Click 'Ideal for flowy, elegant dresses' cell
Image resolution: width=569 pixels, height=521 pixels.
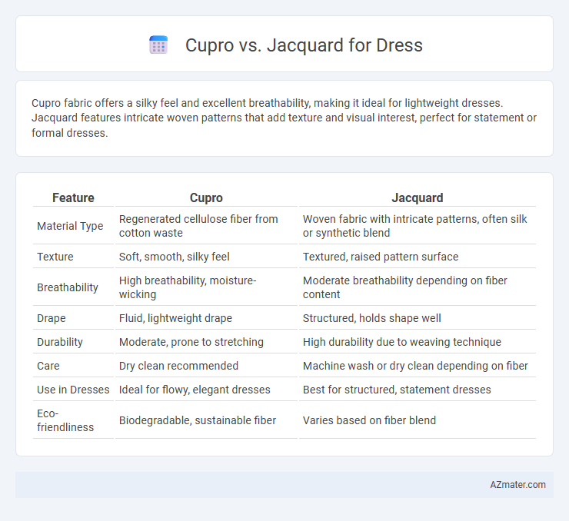206,390
